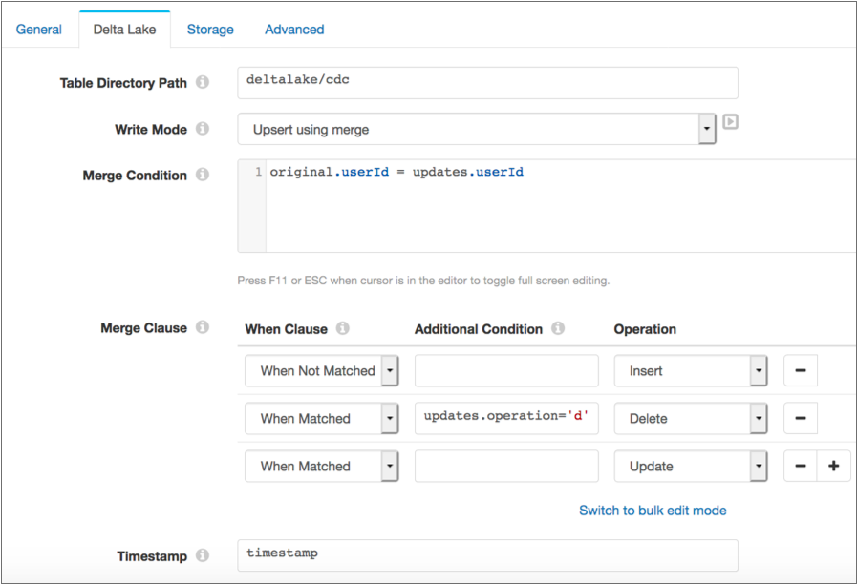The width and height of the screenshot is (857, 584).
Task: Open When Clause dropdown in Delete row
Action: pos(322,419)
